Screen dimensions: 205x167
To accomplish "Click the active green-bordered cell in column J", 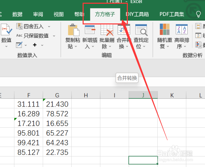I will (143, 160).
